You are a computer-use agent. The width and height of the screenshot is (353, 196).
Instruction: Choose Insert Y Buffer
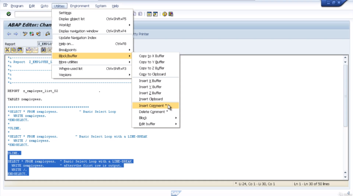[156, 87]
